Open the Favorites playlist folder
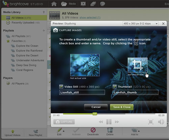This screenshot has width=169, height=140. click(x=16, y=41)
